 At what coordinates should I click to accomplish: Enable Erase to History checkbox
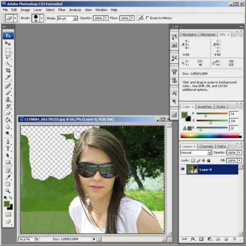pos(148,18)
